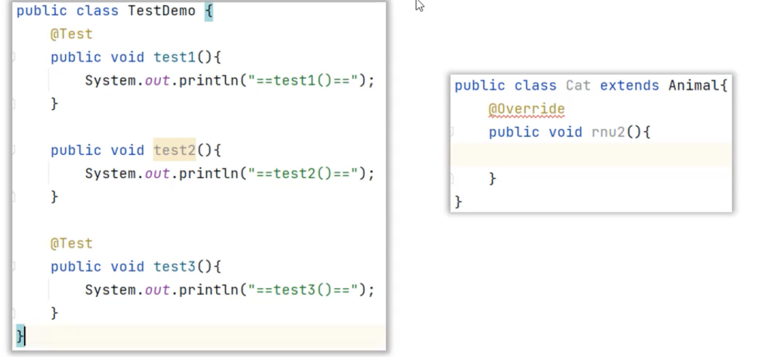
Task: Click the opening brace after TestDemo
Action: (x=209, y=12)
